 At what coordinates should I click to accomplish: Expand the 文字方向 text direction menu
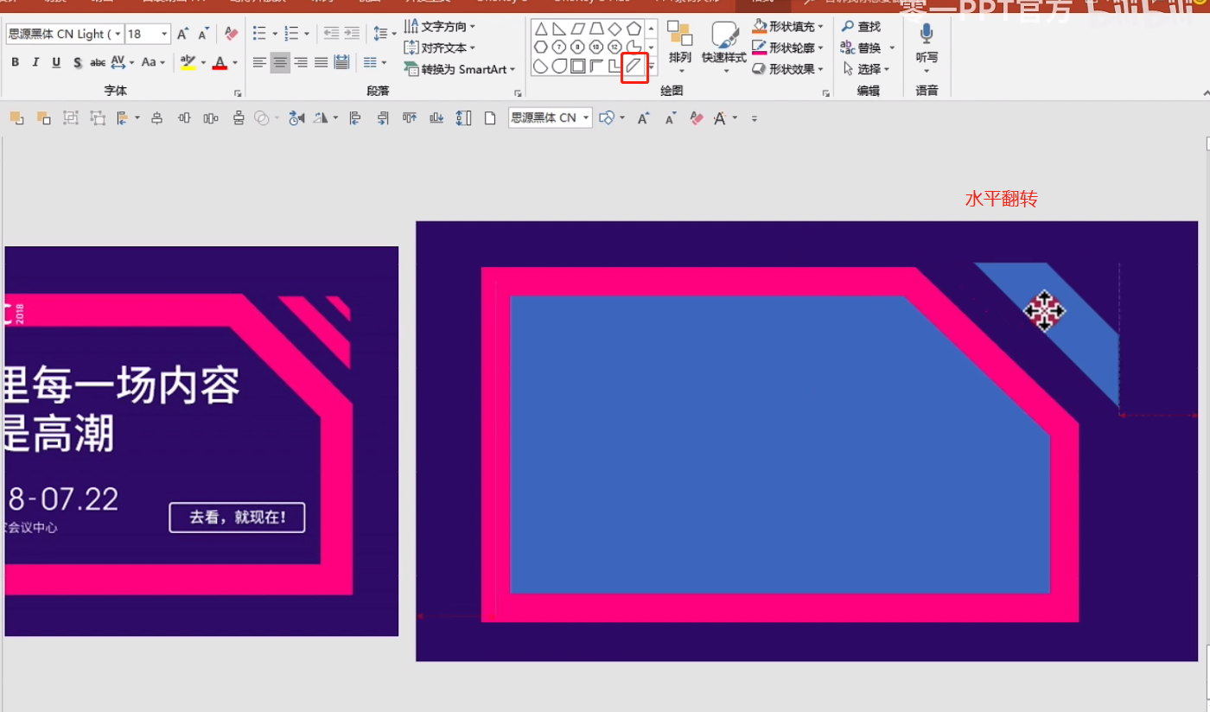[440, 26]
